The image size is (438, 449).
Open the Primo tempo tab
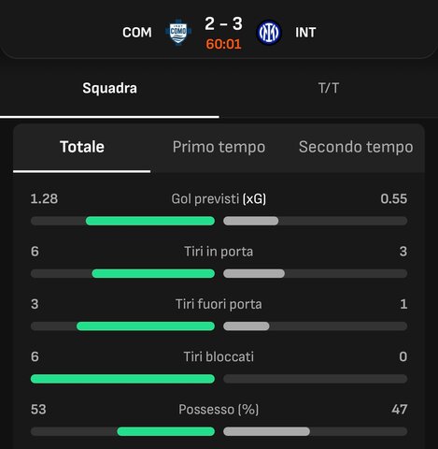pyautogui.click(x=219, y=147)
